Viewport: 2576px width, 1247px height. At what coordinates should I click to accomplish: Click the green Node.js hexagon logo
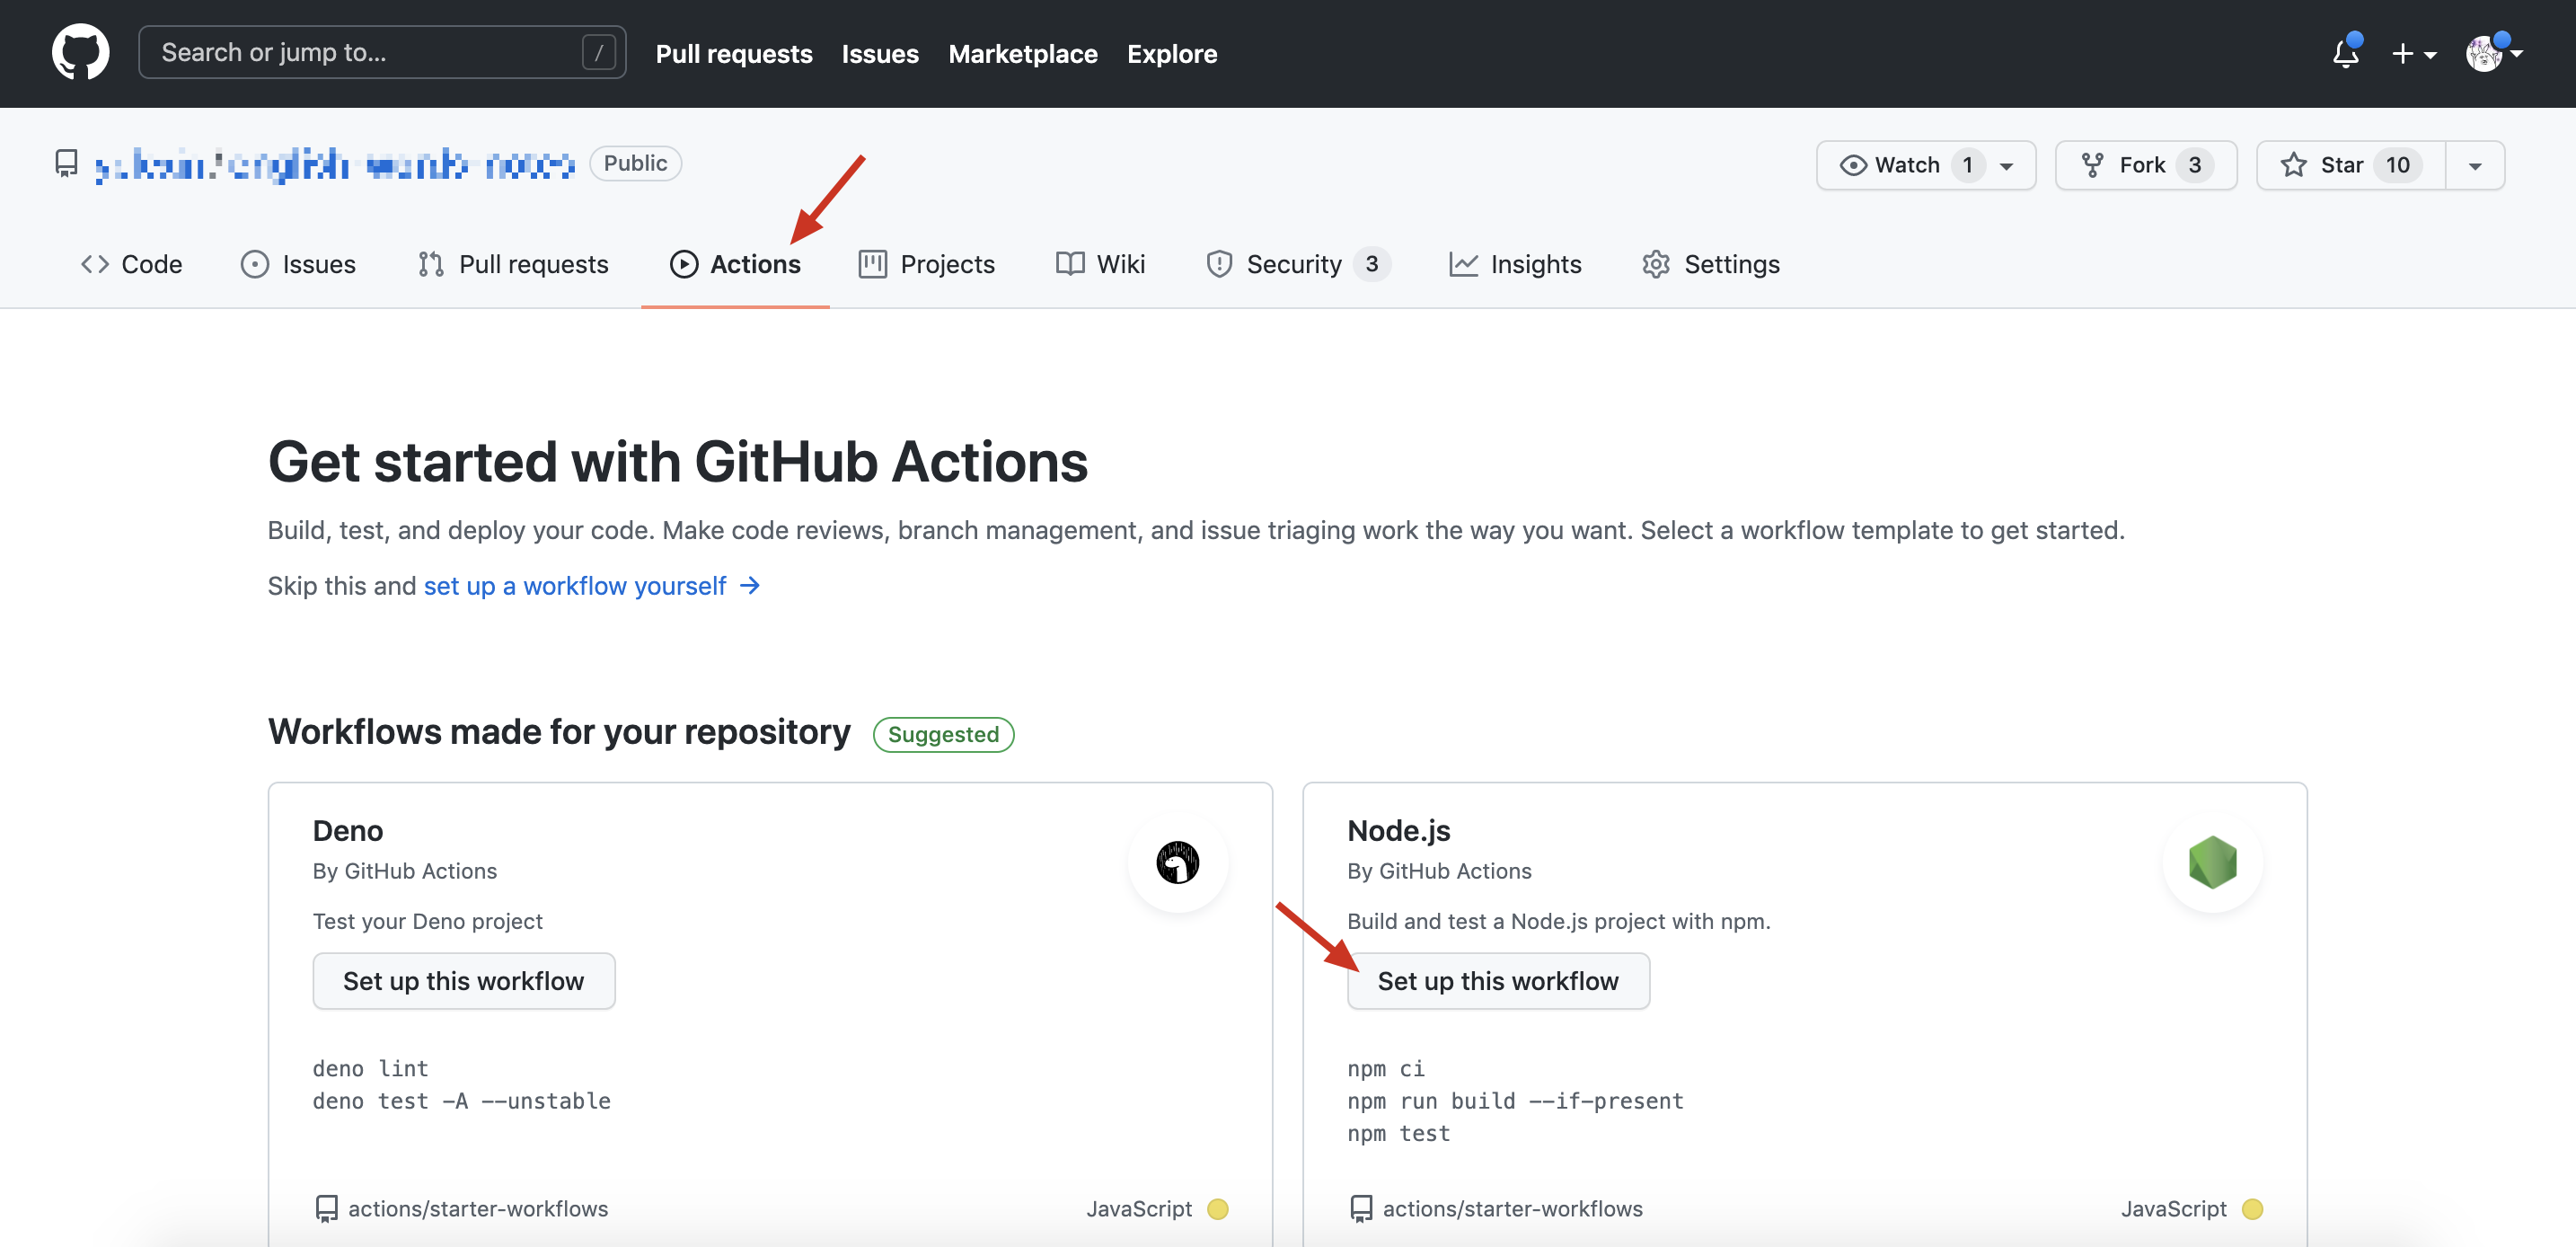(2212, 862)
